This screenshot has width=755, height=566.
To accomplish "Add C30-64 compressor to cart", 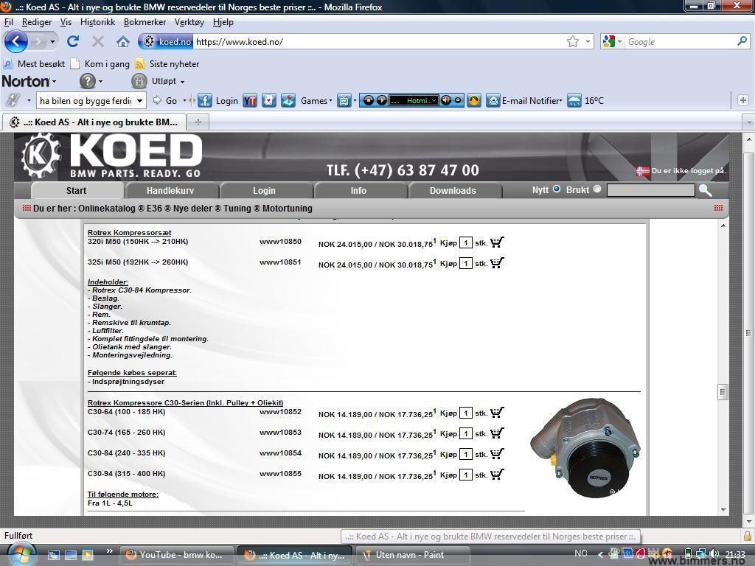I will point(497,413).
